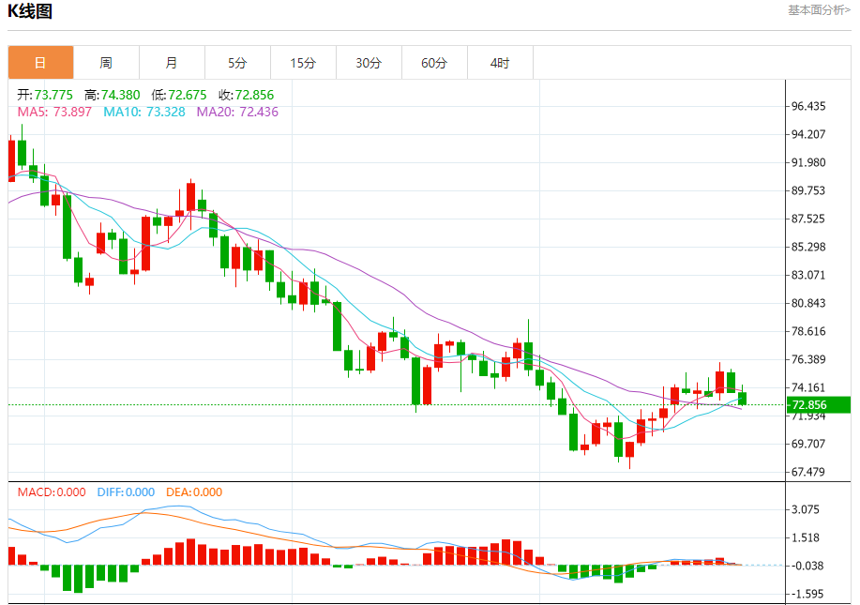Click the MACD:0.000 indicator label

tap(52, 492)
